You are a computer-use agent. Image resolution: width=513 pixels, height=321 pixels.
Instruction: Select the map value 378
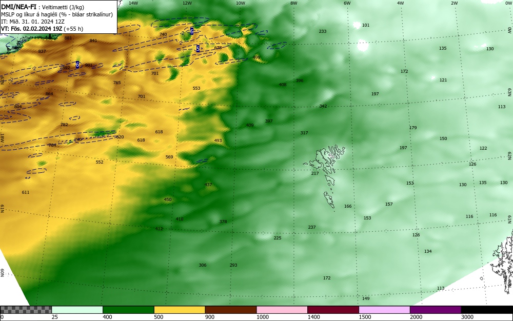click(223, 222)
